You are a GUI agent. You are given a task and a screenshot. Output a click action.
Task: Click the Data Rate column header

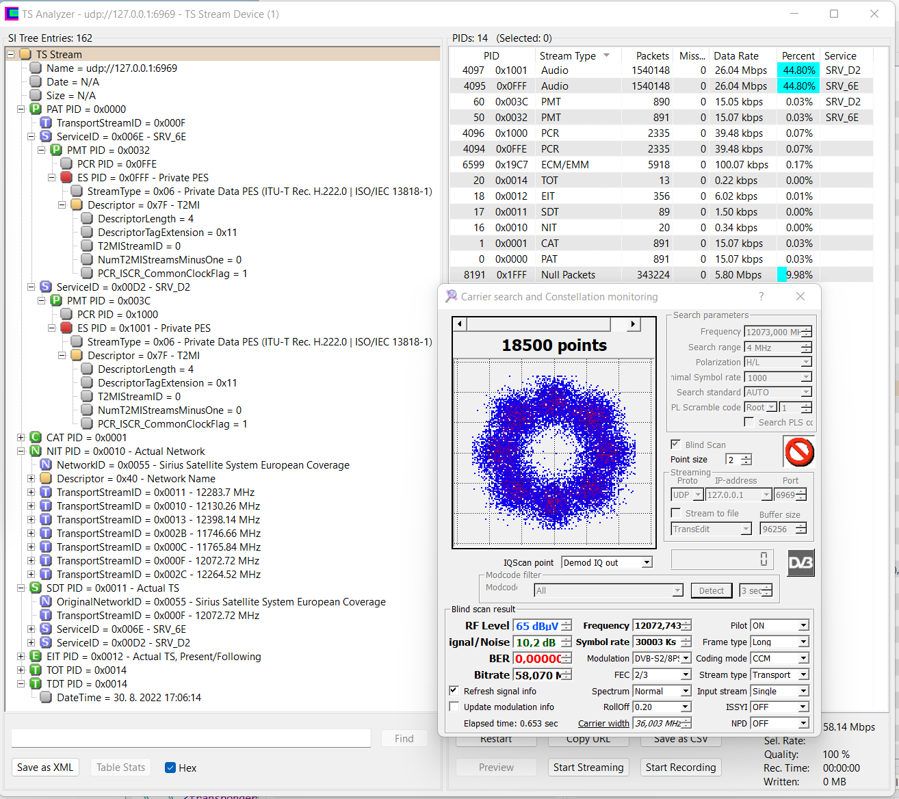point(742,56)
